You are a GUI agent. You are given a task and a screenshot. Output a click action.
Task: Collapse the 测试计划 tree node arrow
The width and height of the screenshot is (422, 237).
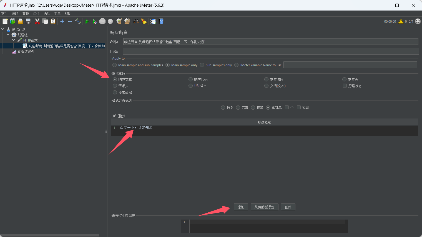click(x=2, y=29)
